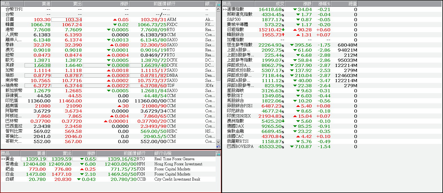Viewport: 443px width, 193px height.
Task: Select the 鈀金 row
Action: (x=108, y=169)
